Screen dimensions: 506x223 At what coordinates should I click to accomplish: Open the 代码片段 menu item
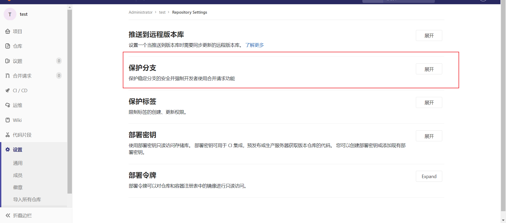pos(33,135)
